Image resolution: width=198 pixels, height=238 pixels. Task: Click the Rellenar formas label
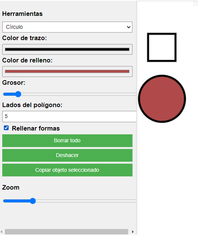click(36, 128)
